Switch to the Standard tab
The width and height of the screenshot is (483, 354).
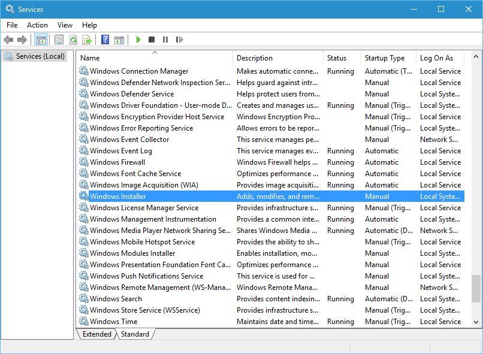[x=135, y=334]
